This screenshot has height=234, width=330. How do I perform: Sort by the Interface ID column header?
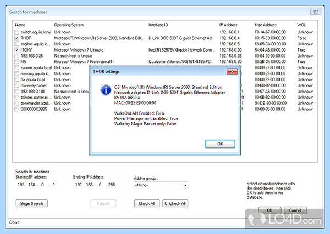(158, 25)
